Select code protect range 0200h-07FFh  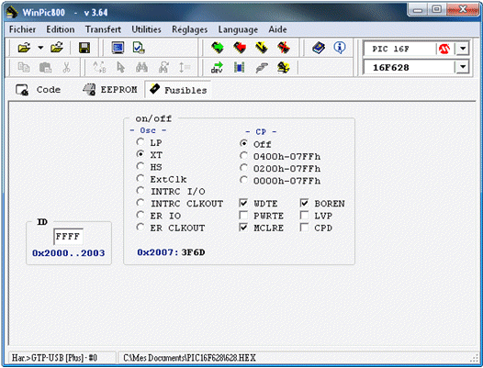243,168
